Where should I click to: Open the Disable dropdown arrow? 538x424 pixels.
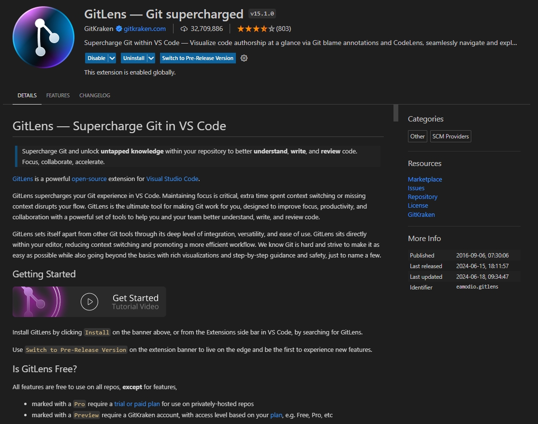[x=112, y=58]
